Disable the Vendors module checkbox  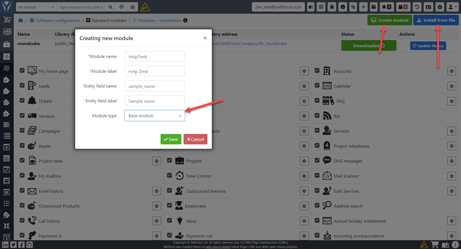tap(22, 116)
